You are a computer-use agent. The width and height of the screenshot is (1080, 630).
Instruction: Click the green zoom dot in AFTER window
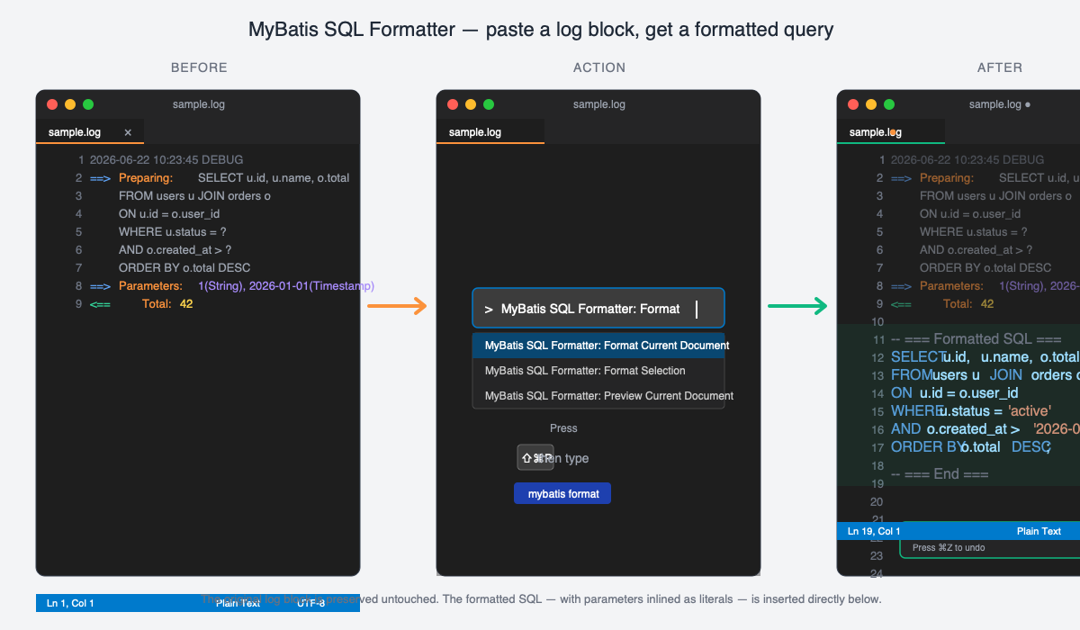[x=889, y=104]
